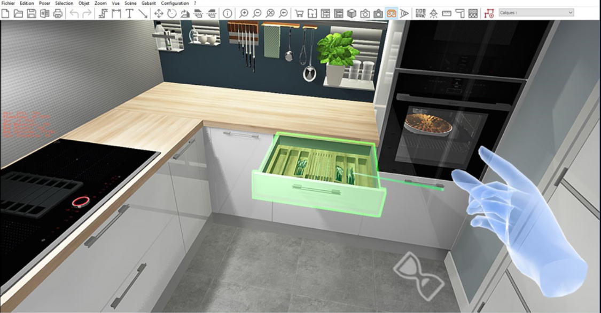Save the project with the floppy disk icon
Viewport: 601px width, 313px height.
point(32,13)
